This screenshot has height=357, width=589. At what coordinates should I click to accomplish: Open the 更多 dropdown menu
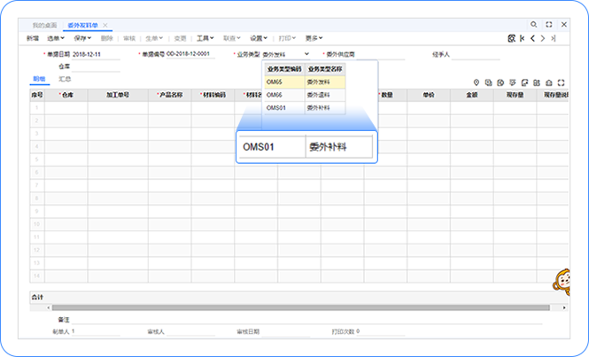click(314, 38)
